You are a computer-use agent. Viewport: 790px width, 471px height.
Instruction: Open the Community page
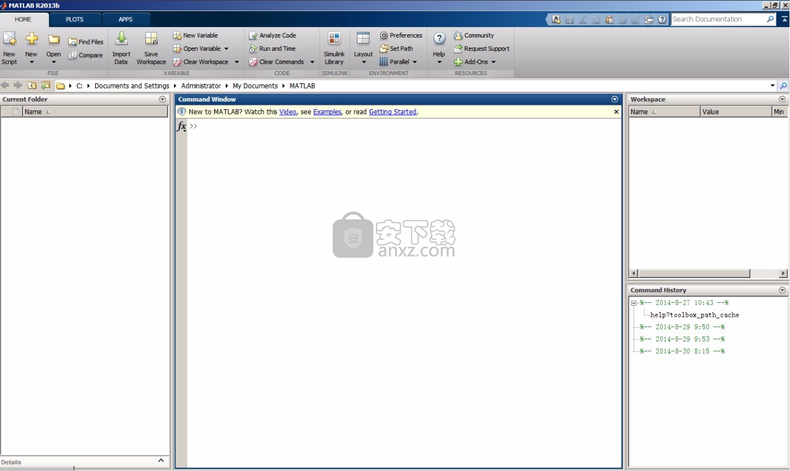[474, 35]
